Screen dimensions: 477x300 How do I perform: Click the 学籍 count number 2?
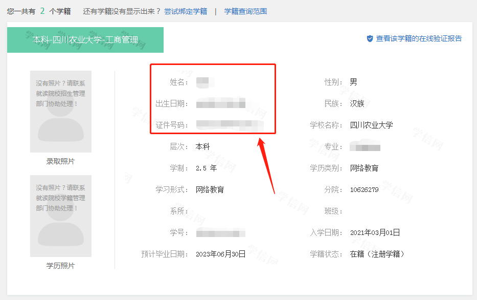(42, 11)
